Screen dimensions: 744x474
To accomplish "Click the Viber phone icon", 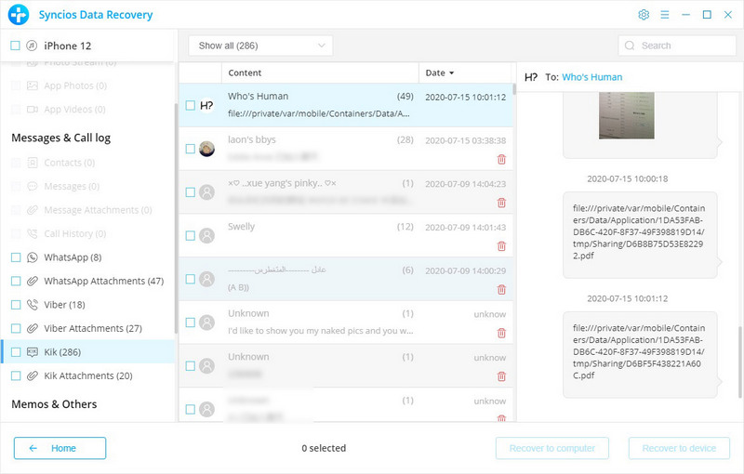I will pos(33,305).
